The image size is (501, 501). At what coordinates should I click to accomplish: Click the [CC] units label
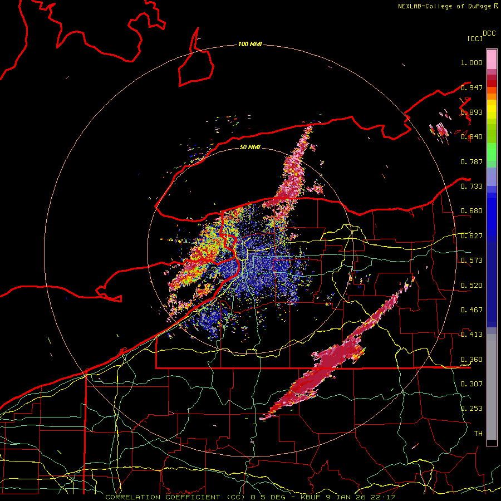tap(475, 38)
